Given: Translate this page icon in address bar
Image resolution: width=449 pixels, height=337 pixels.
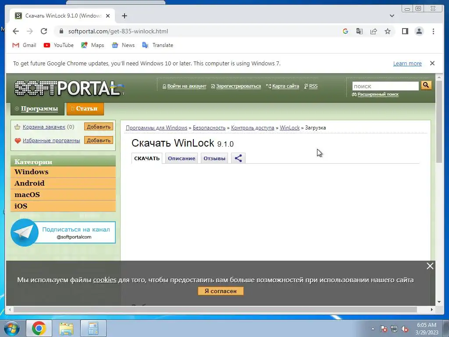Looking at the screenshot, I should (x=360, y=31).
